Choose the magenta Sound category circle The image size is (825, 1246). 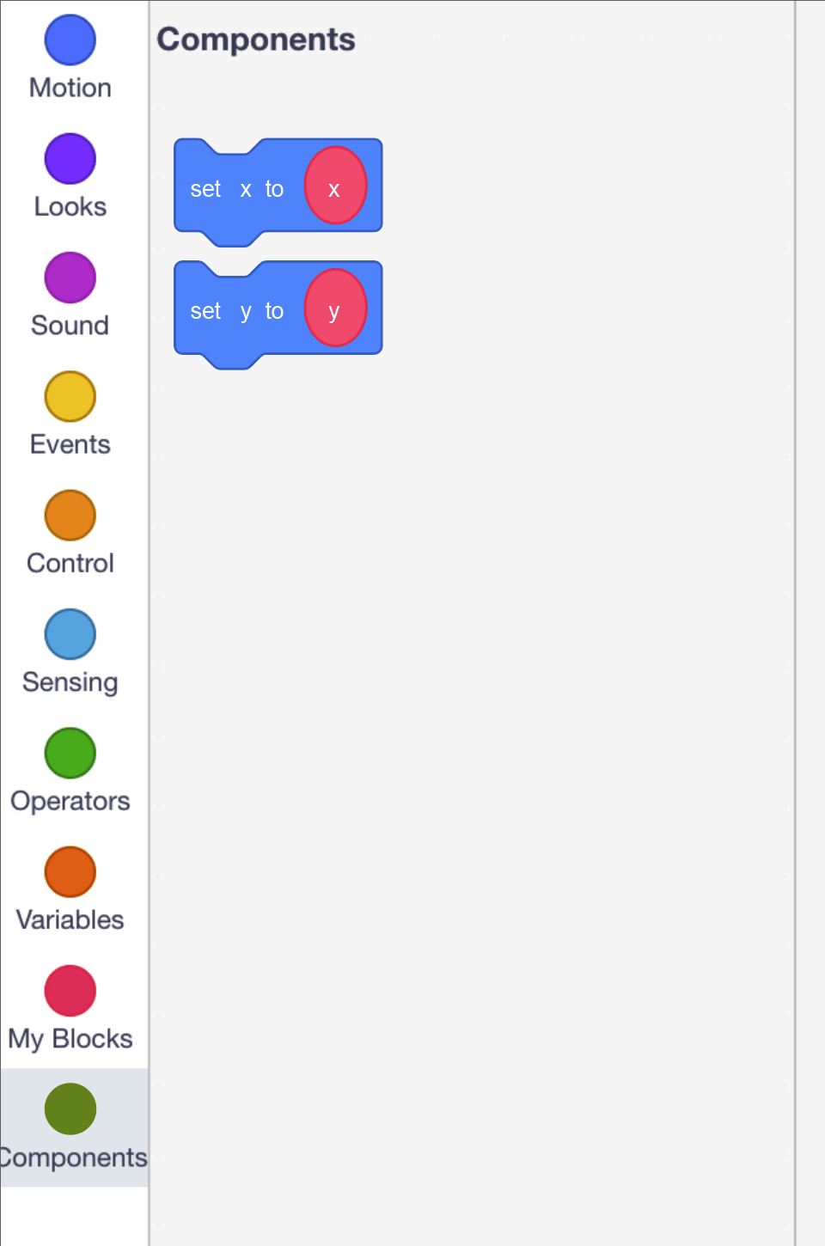(70, 278)
